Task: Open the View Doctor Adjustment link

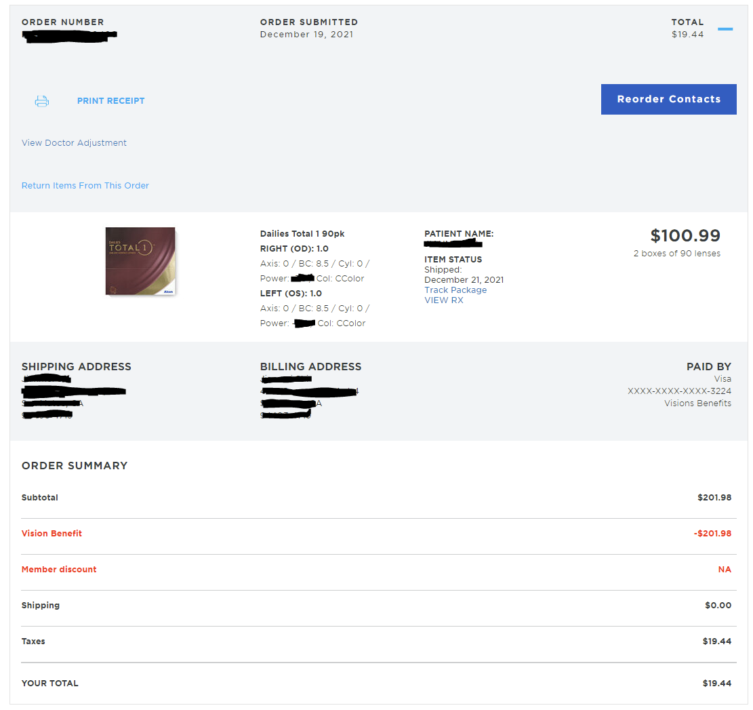Action: pos(74,143)
